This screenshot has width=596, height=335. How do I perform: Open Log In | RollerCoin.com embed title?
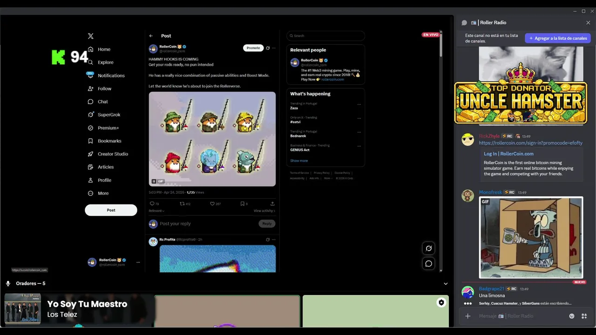click(508, 154)
